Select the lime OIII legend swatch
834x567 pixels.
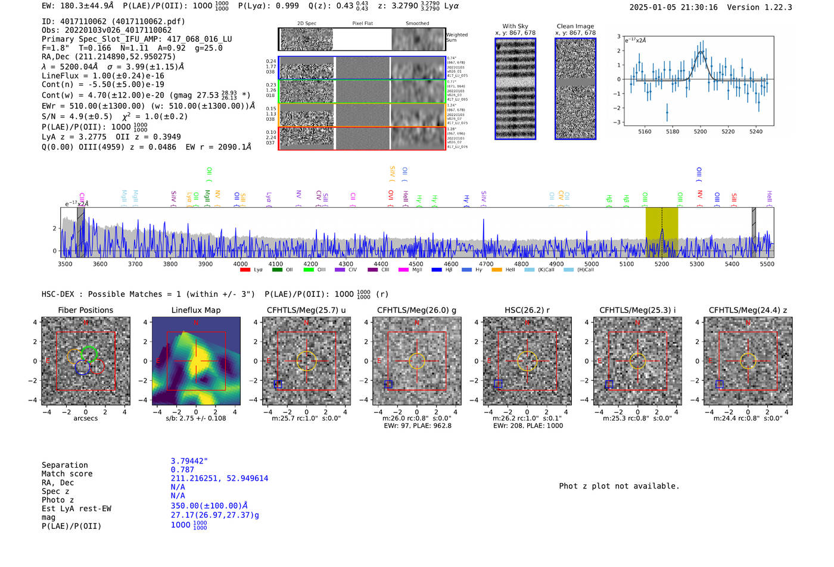tap(309, 270)
